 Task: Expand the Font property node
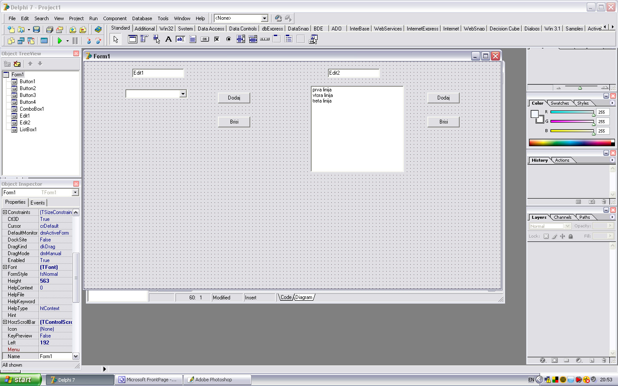(x=5, y=267)
